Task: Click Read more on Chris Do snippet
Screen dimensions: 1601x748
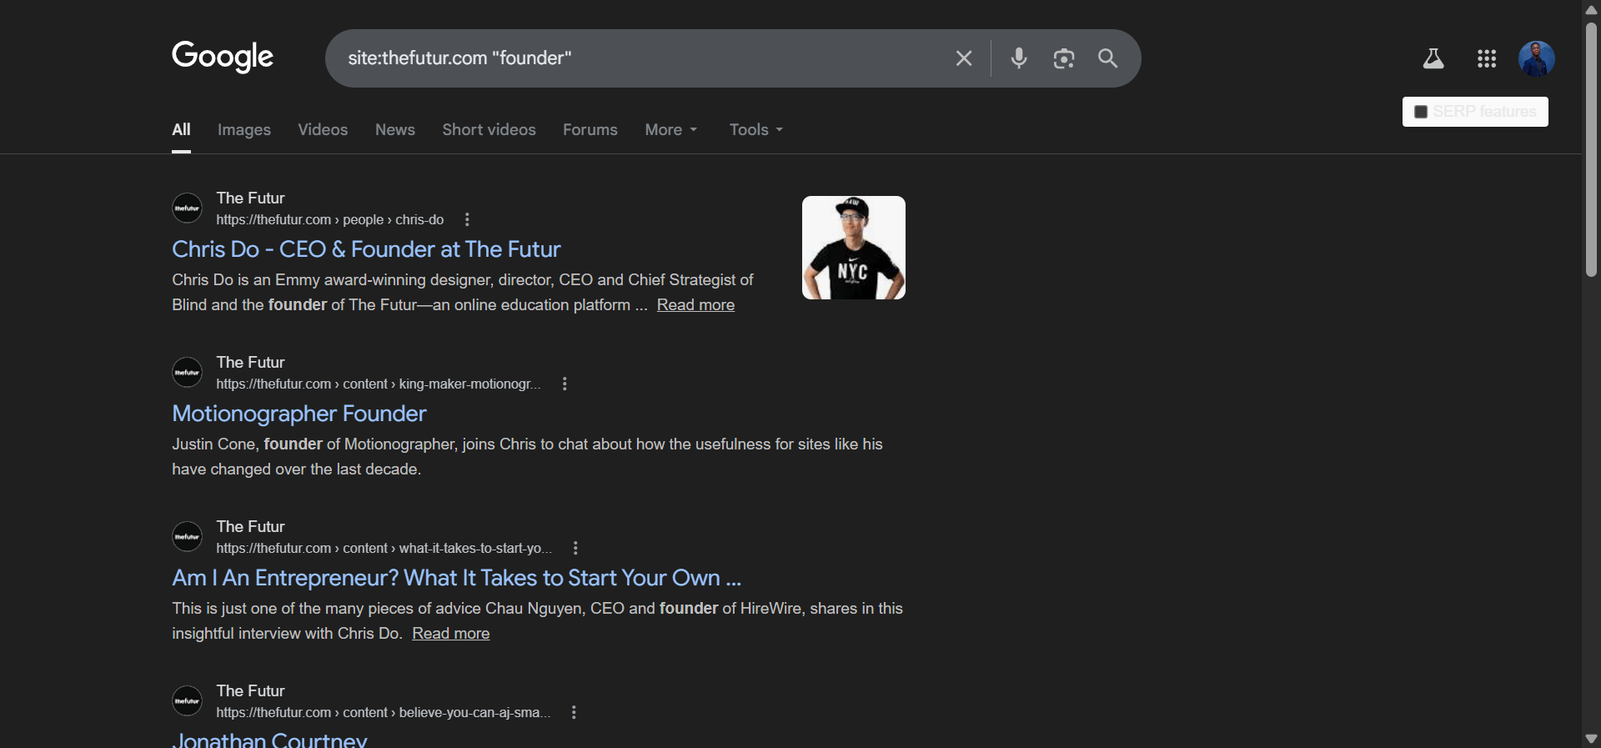Action: 695,305
